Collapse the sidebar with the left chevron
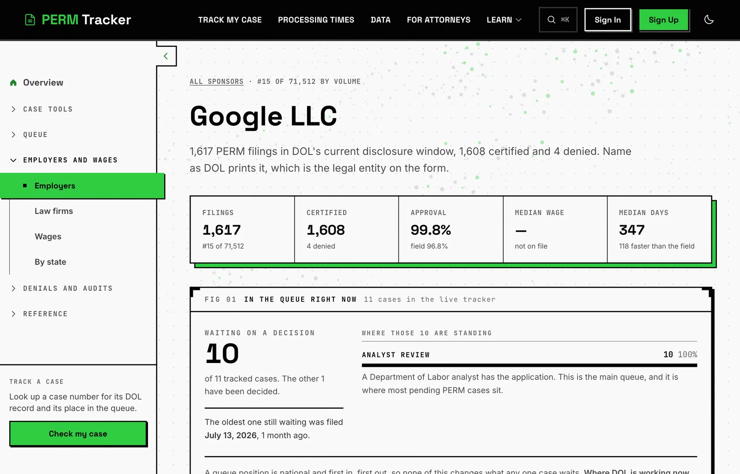Image resolution: width=740 pixels, height=474 pixels. pyautogui.click(x=166, y=56)
